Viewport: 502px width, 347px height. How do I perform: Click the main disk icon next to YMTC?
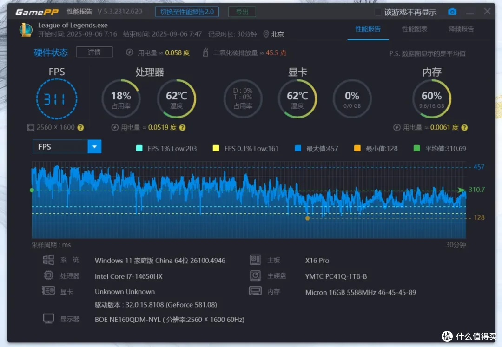[x=255, y=275]
